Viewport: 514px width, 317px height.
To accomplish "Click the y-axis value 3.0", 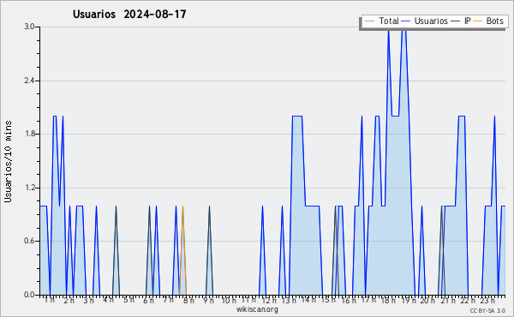I will click(x=30, y=27).
